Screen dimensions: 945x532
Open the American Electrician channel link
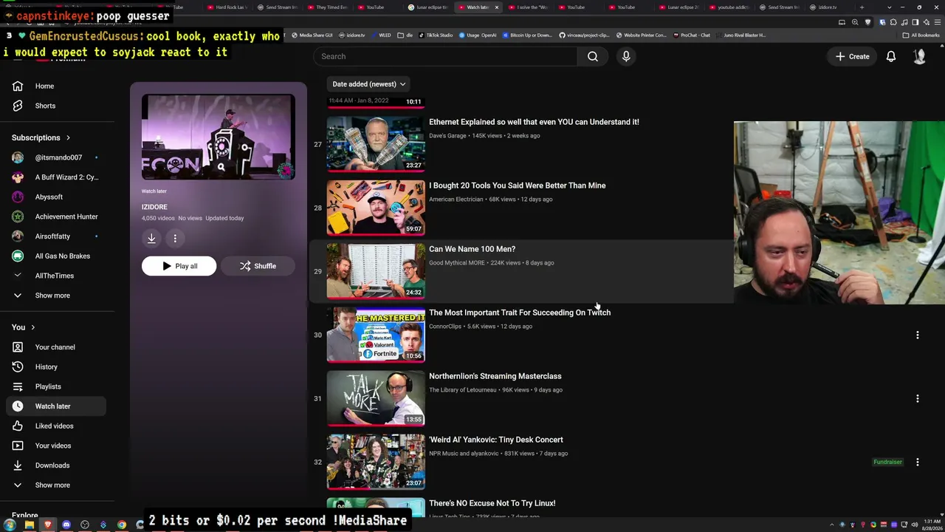(x=456, y=199)
